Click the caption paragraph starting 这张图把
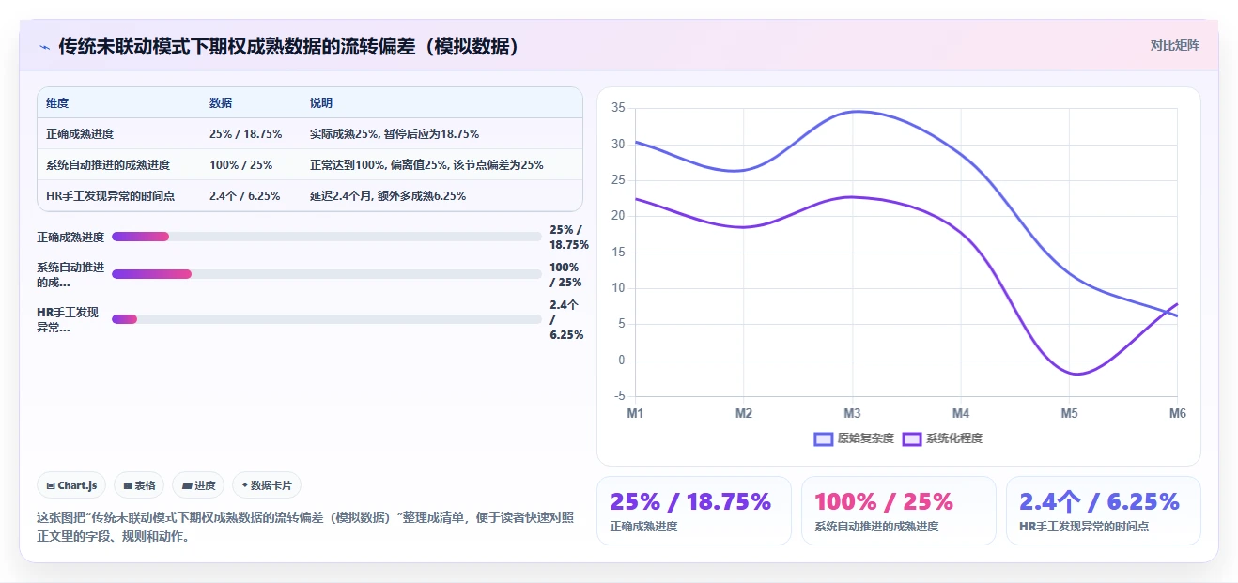This screenshot has height=583, width=1238. click(305, 527)
